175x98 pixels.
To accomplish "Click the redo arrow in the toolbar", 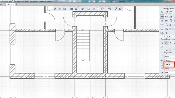I will 60,9.
